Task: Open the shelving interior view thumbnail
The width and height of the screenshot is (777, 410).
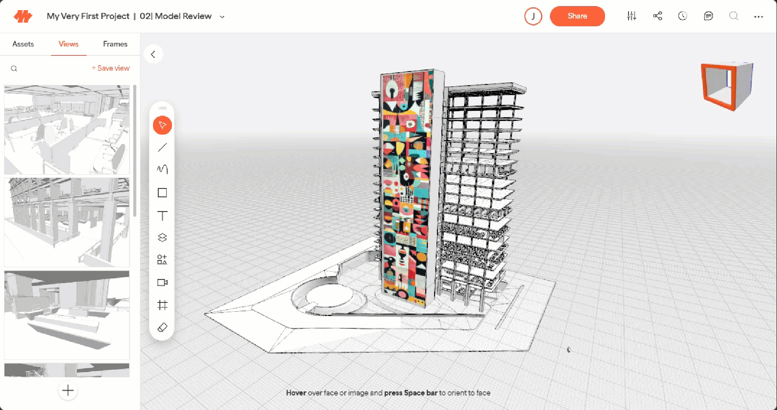Action: [x=67, y=222]
